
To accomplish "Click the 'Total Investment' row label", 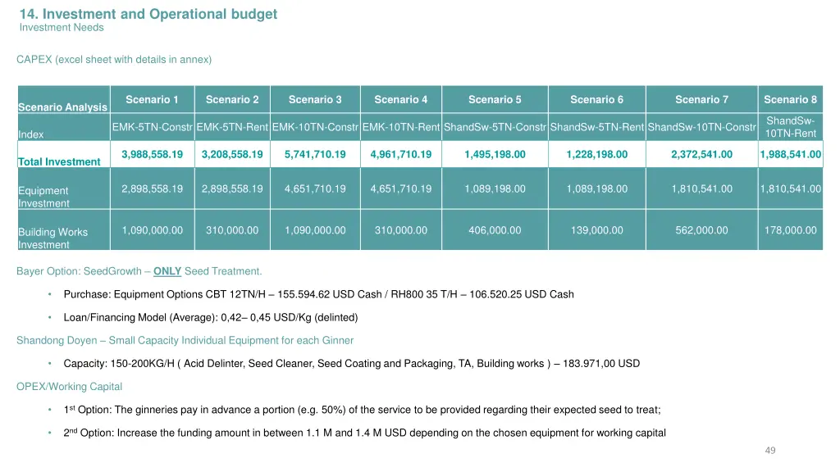I will (59, 161).
